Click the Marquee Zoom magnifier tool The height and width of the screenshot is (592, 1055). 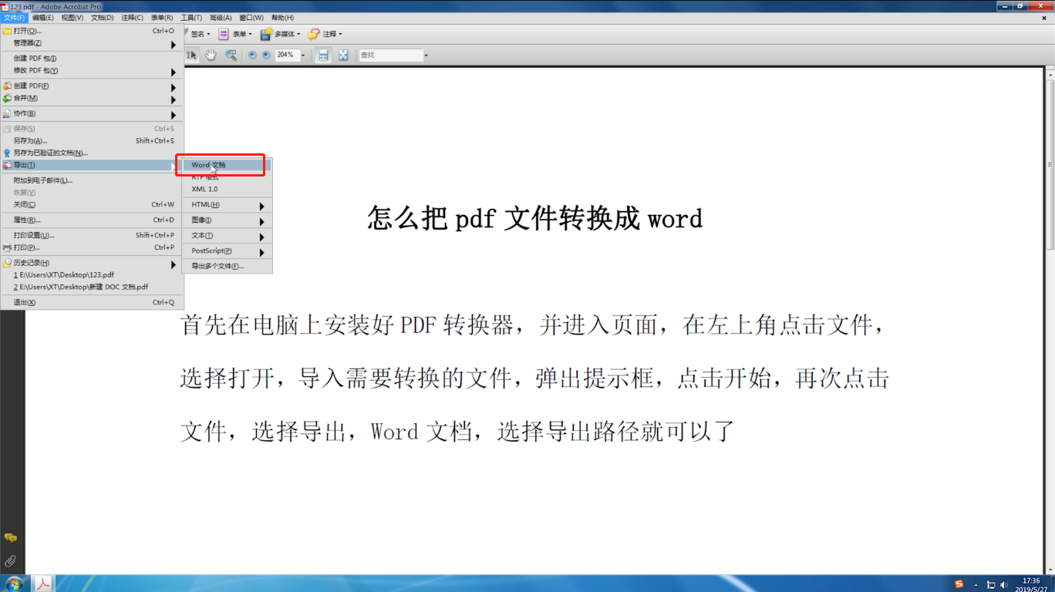[231, 55]
